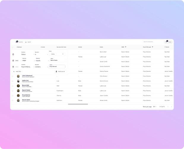Toggle the Filters panel

[168, 42]
